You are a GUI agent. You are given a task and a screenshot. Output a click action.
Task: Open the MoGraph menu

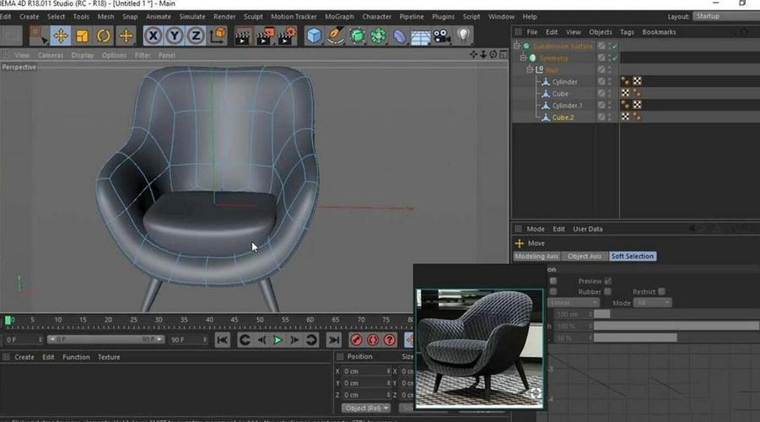(340, 16)
